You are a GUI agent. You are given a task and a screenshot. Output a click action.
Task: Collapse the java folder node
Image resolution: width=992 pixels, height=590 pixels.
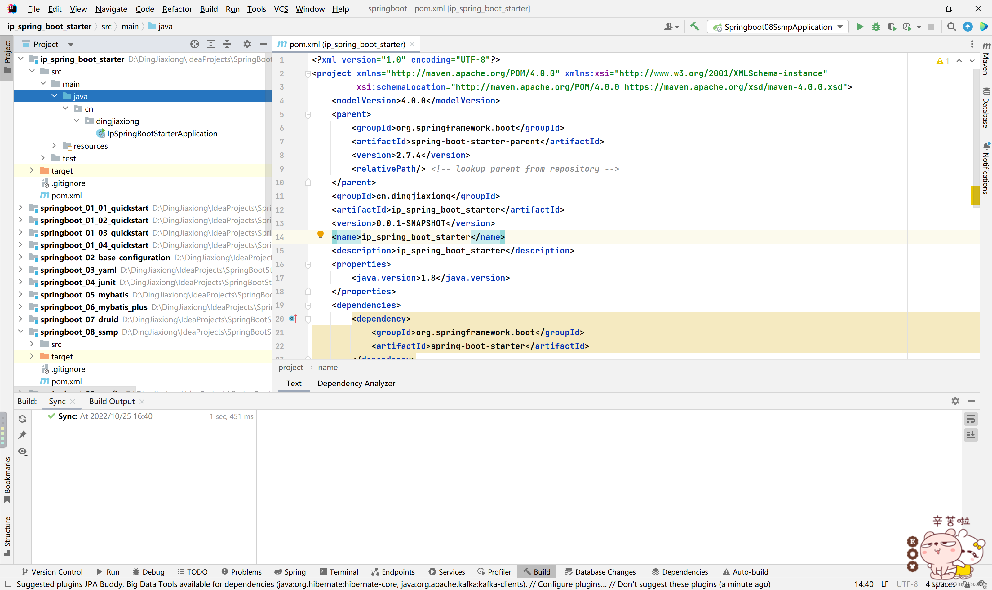(54, 96)
